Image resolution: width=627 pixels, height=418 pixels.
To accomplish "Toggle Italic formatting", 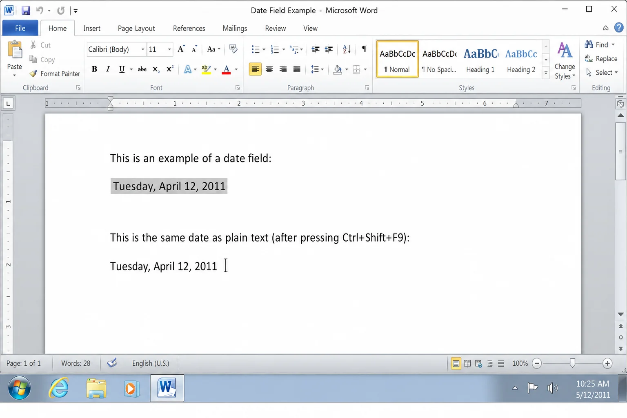I will click(x=108, y=69).
